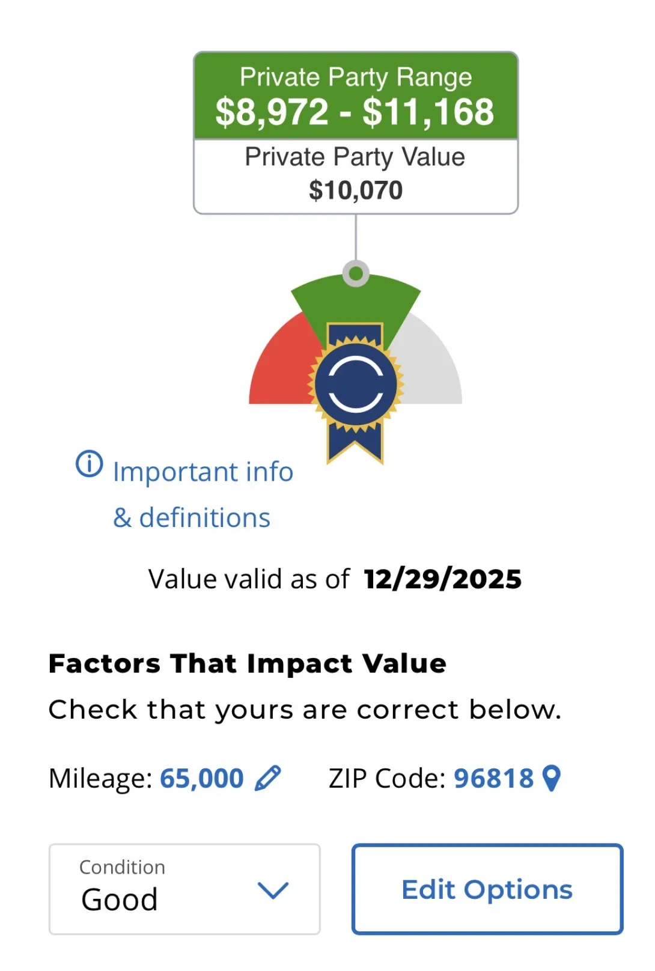
Task: Click the chevron arrow in Condition box
Action: pos(273,890)
